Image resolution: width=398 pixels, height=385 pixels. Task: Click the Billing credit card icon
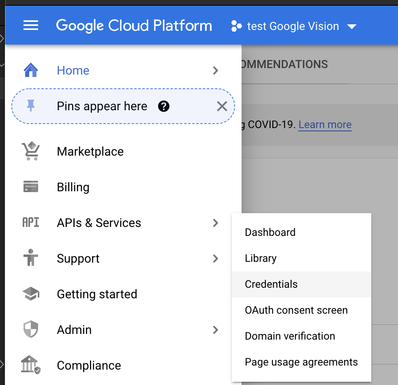31,186
